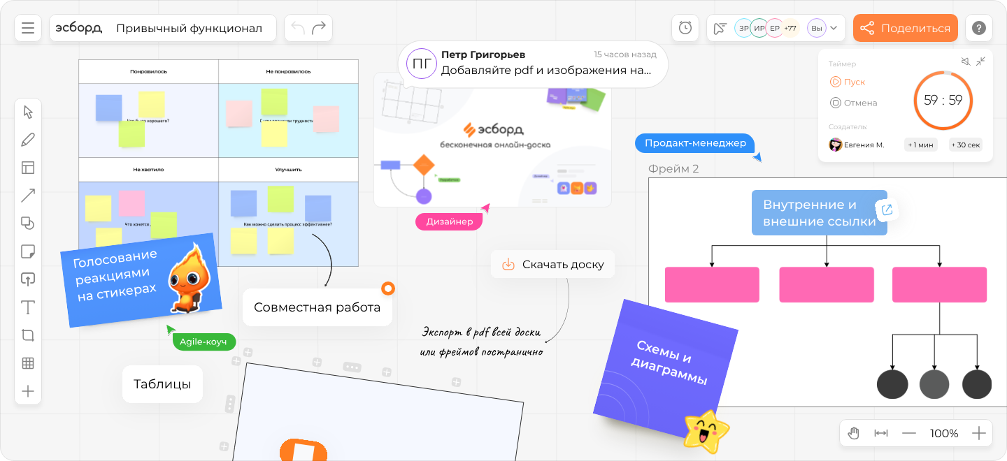The image size is (1007, 461).
Task: Select the shapes tool
Action: click(28, 224)
